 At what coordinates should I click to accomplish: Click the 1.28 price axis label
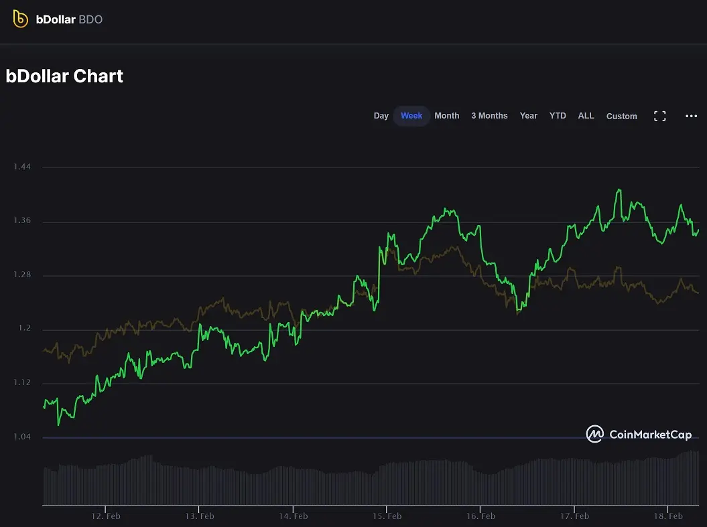pos(22,275)
